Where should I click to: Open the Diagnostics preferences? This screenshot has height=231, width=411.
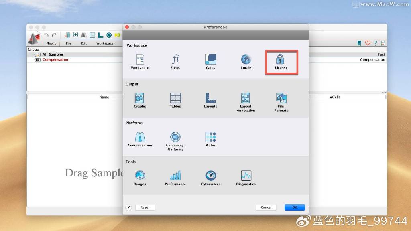(x=246, y=178)
